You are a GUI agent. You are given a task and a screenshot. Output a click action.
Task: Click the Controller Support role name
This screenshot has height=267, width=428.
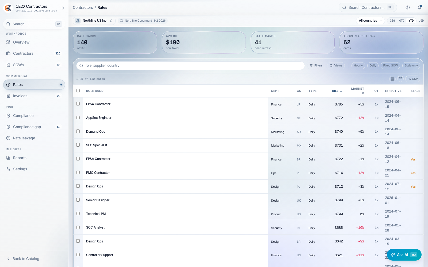100,255
